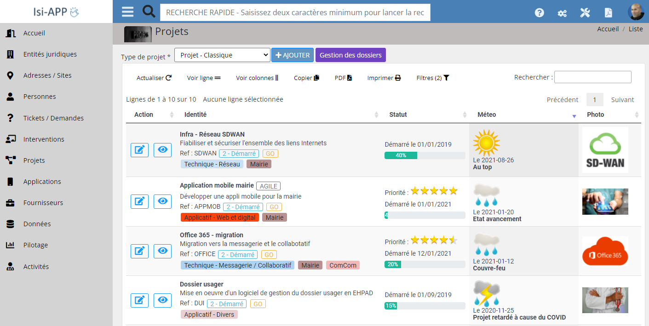Image resolution: width=649 pixels, height=326 pixels.
Task: Open the Imprimer printer icon
Action: [x=398, y=77]
